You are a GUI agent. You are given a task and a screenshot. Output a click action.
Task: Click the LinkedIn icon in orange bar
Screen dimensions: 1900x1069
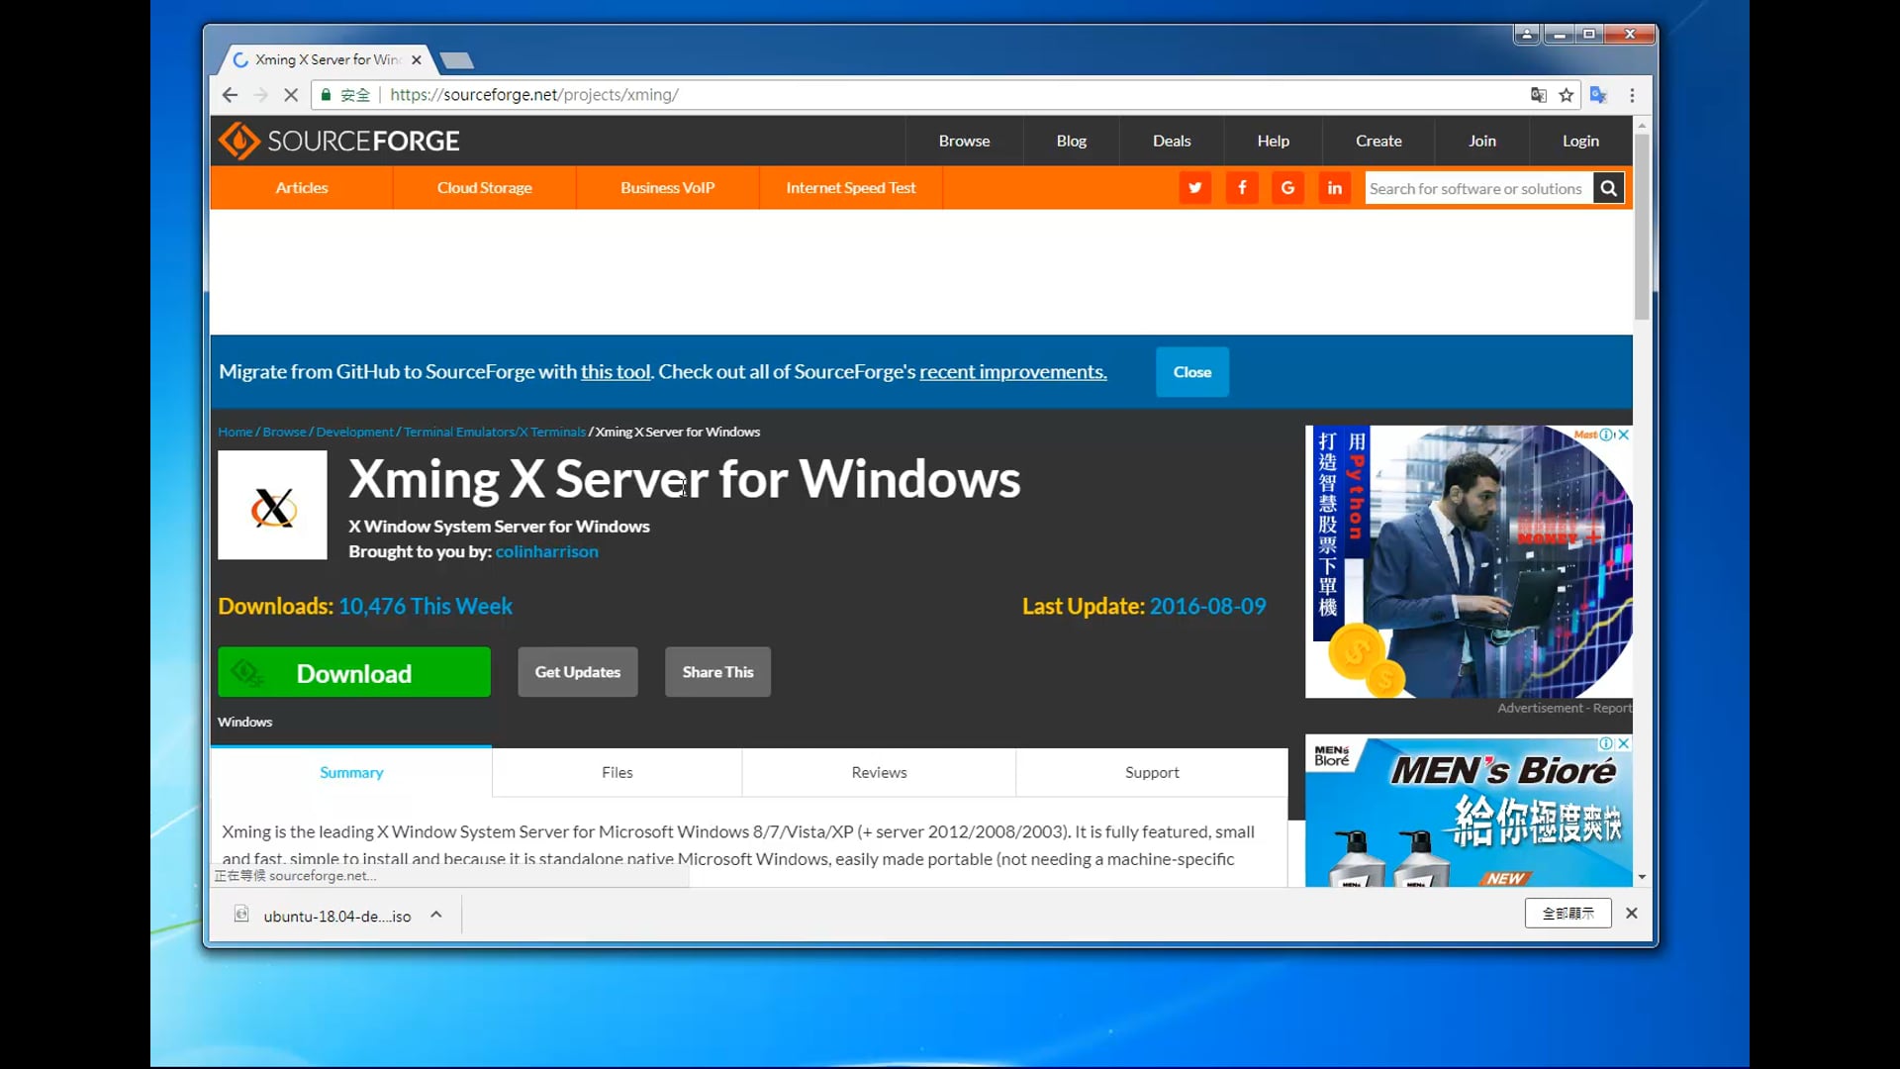[x=1334, y=188]
